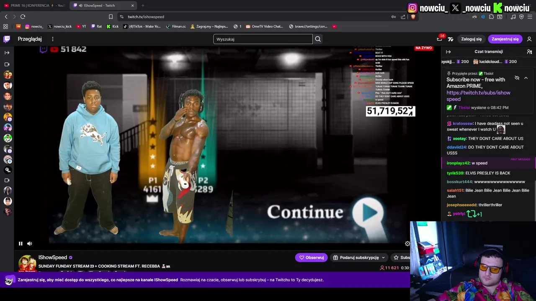
Task: Open Podaruj subskrypcję dropdown
Action: pos(359,258)
